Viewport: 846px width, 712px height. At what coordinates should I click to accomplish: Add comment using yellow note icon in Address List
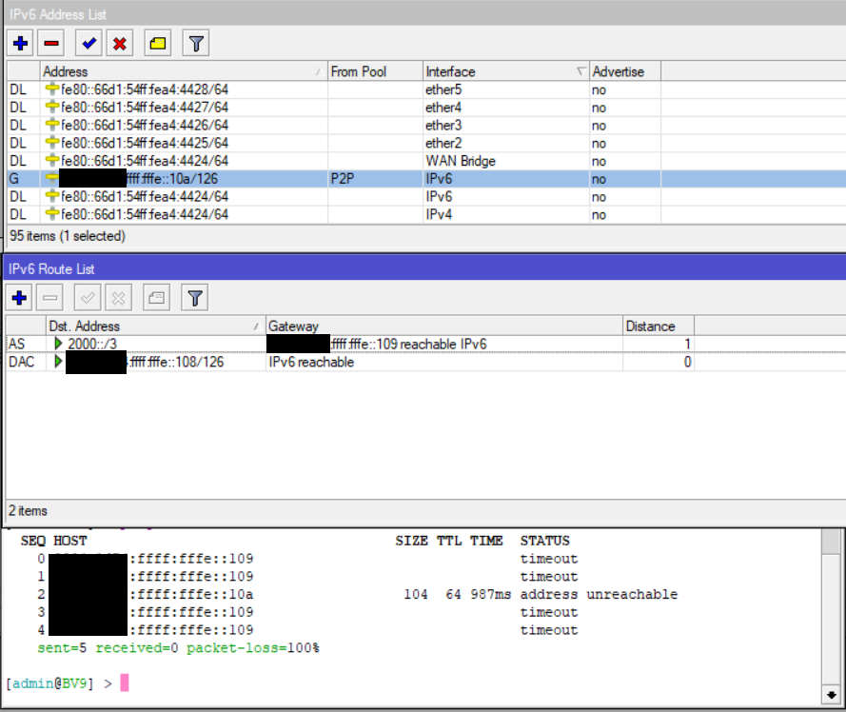(158, 43)
